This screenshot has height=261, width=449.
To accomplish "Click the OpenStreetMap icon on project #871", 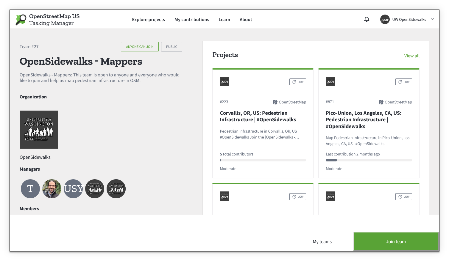I will point(381,102).
